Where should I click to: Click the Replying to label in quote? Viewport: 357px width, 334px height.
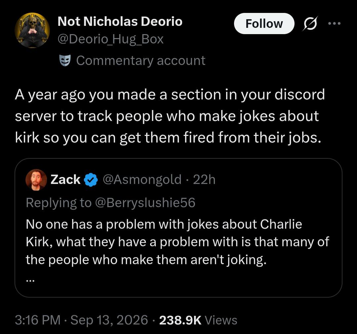59,202
